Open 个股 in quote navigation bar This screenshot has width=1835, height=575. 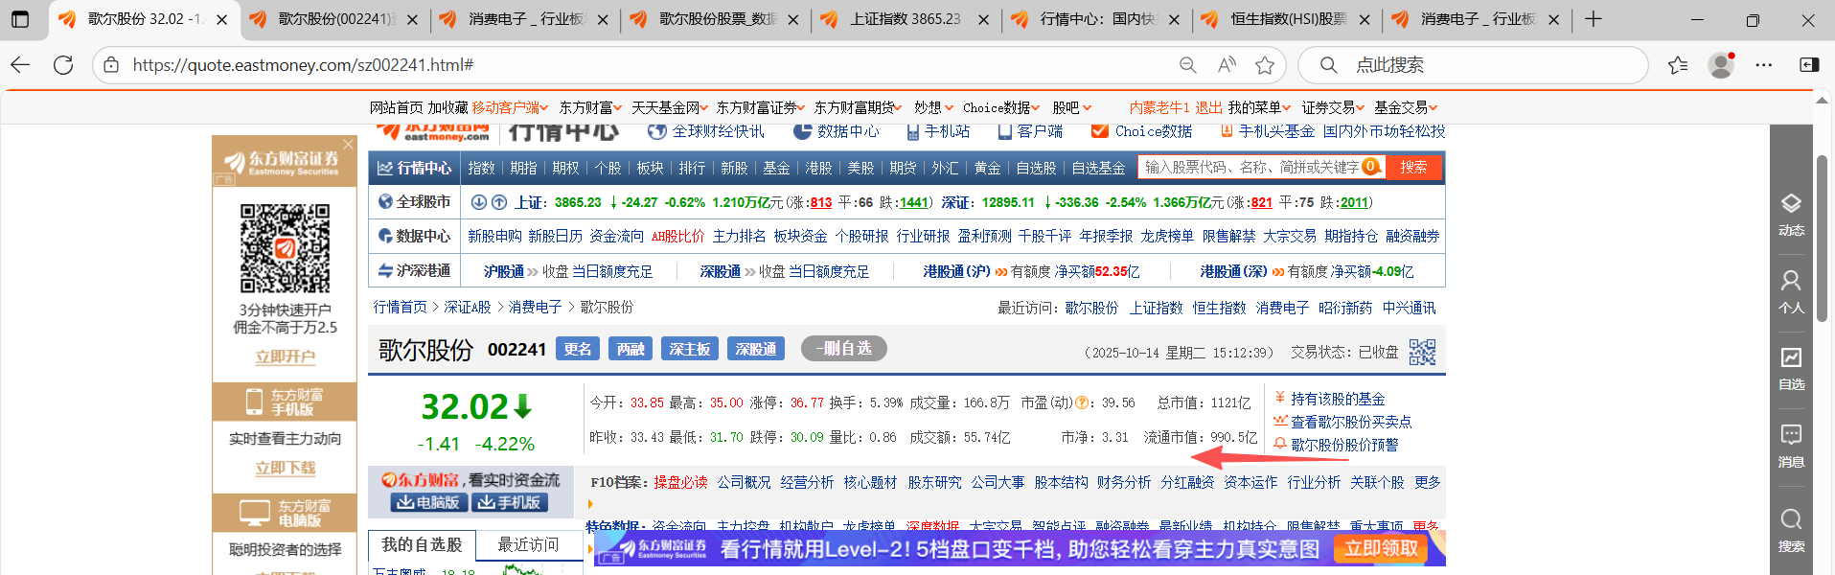pos(608,168)
